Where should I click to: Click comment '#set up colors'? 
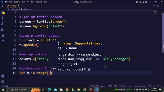tap(33, 54)
